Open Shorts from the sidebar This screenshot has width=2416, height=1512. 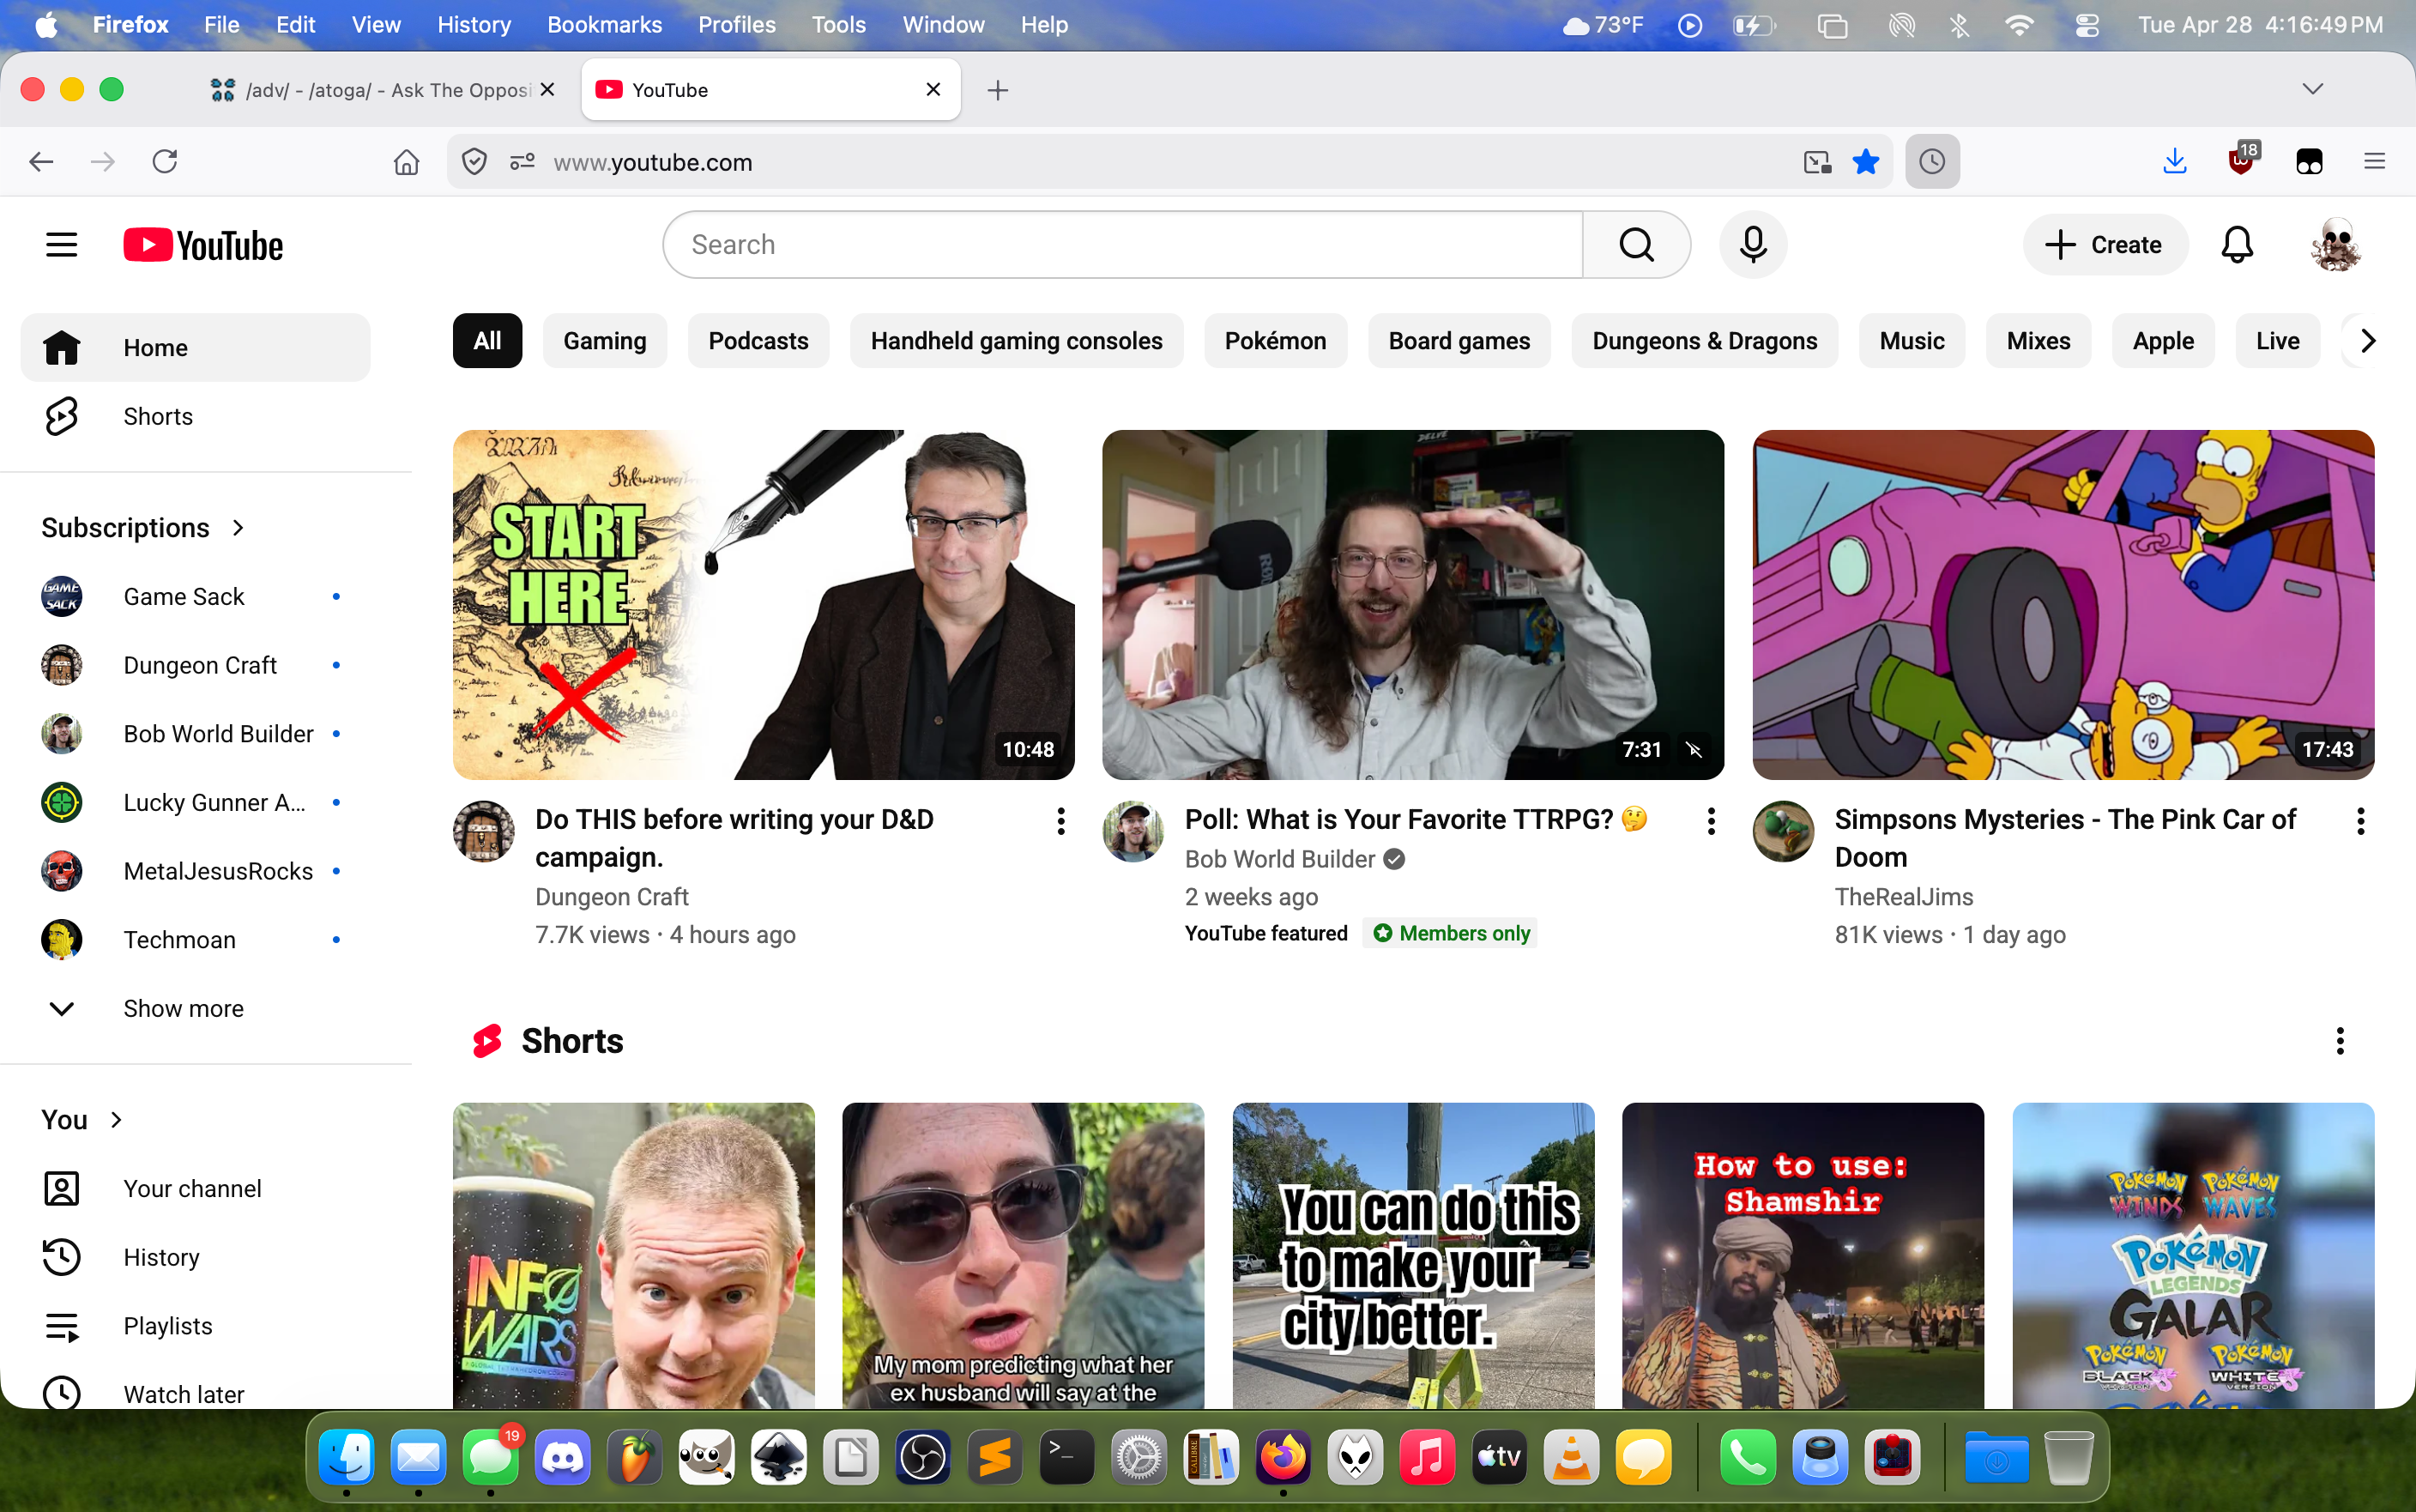(x=158, y=416)
